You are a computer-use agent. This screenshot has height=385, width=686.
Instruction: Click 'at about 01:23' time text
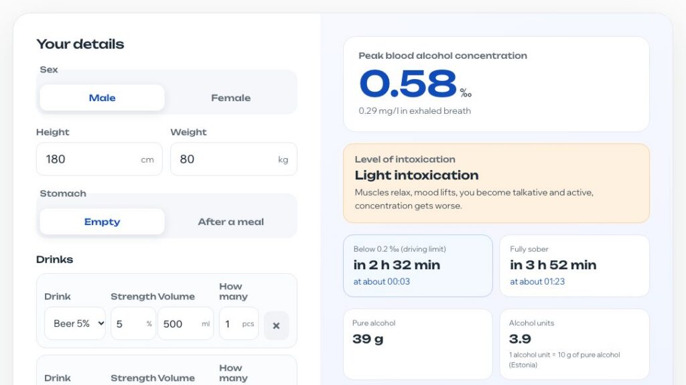pyautogui.click(x=537, y=282)
